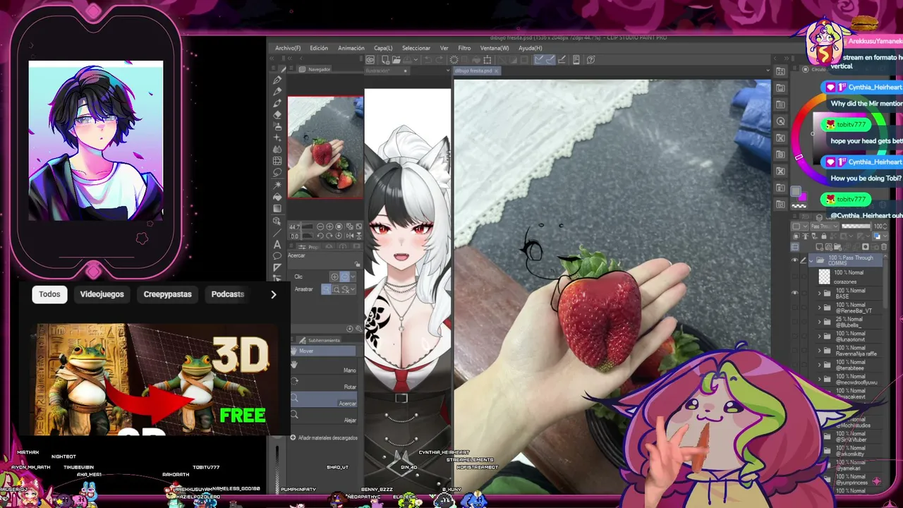The height and width of the screenshot is (508, 903).
Task: Select the Pencil tool in the toolbar
Action: (277, 92)
